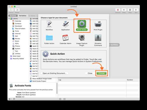Click the action search field

33,16
